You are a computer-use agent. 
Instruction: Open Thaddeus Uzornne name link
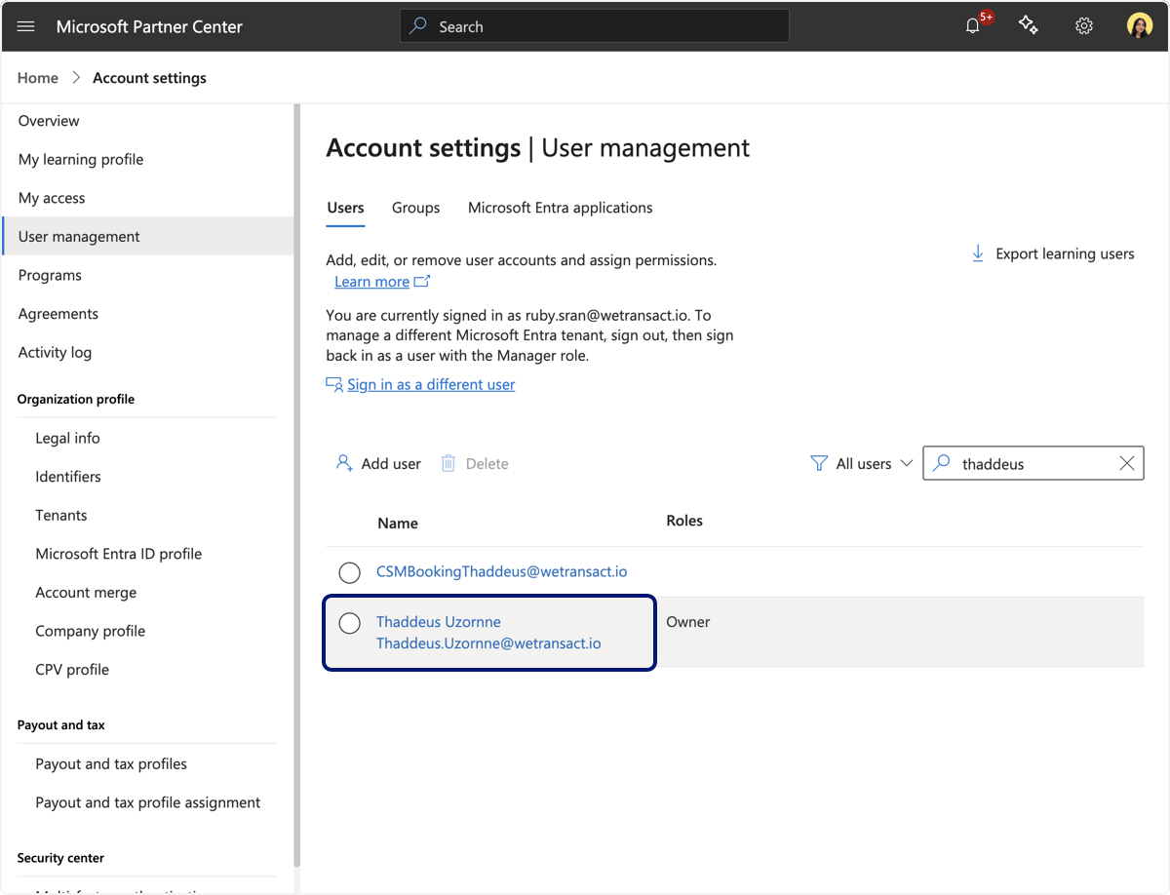(x=438, y=621)
